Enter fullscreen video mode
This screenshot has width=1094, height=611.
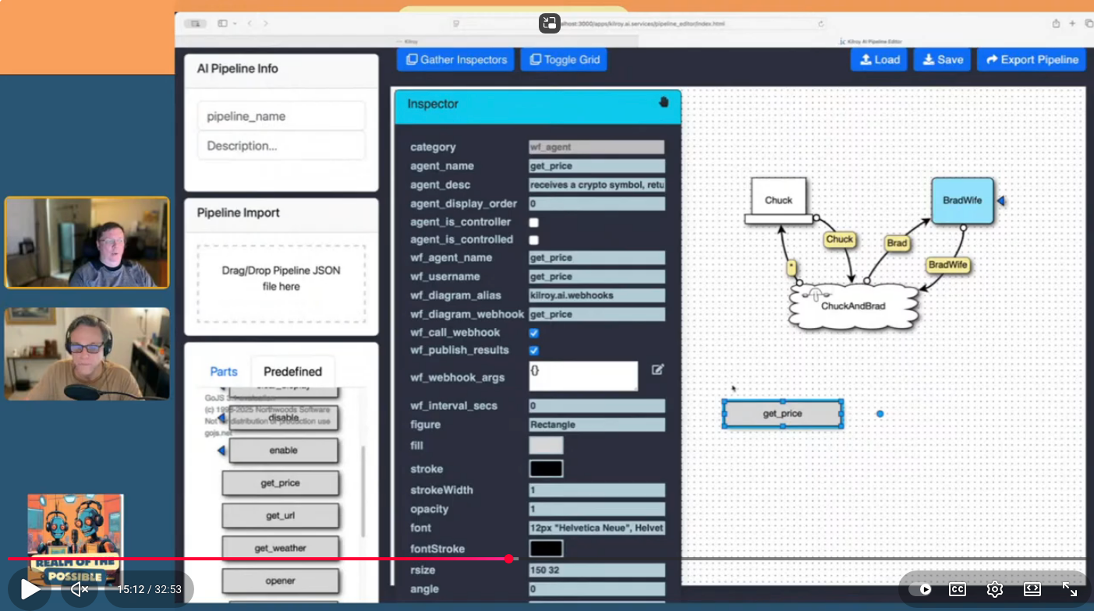(1070, 589)
